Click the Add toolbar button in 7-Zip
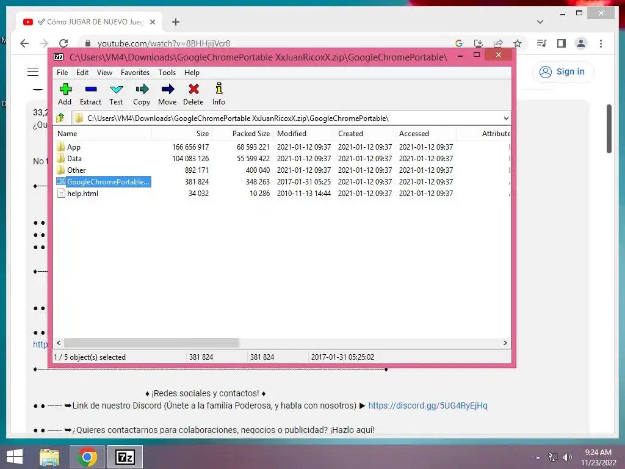Screen dimensions: 625x469 coord(65,94)
